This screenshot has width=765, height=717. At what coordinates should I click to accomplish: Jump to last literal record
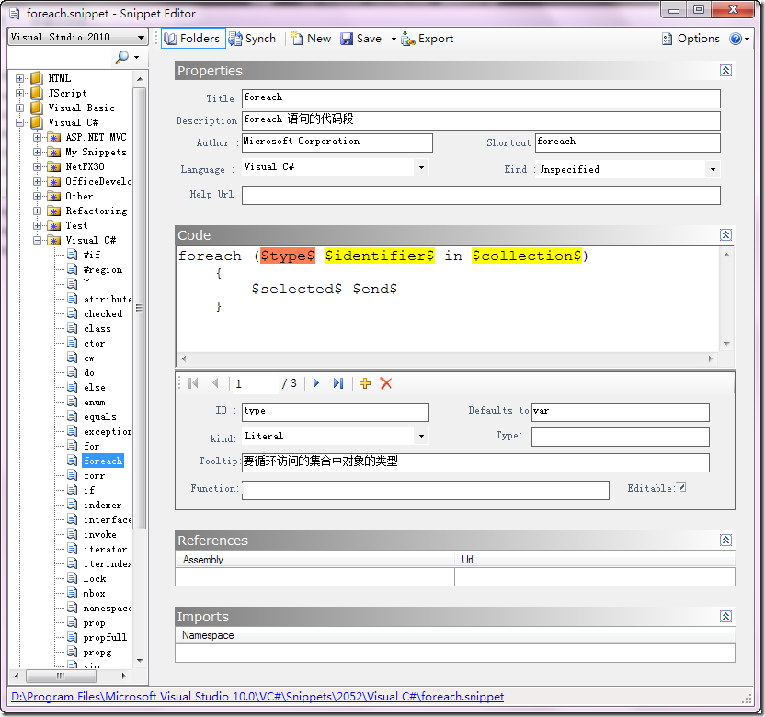337,383
